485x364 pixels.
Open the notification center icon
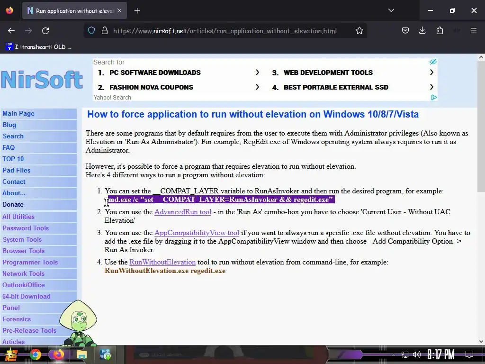point(469,355)
